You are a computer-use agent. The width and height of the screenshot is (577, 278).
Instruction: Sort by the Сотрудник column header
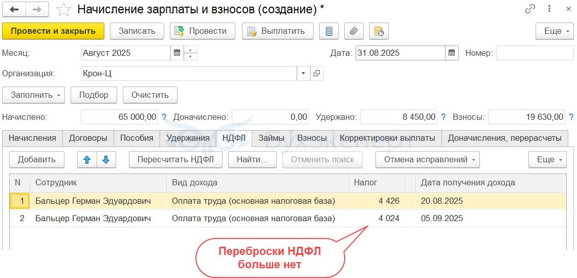(99, 183)
